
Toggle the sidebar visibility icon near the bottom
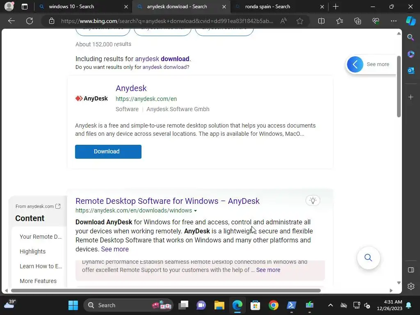coord(411,270)
